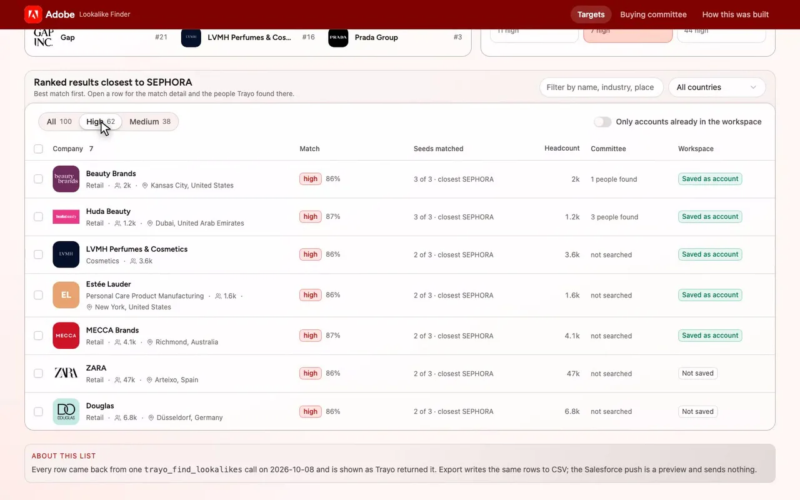Sort by the Headcount column header
Viewport: 800px width, 500px height.
pyautogui.click(x=562, y=148)
